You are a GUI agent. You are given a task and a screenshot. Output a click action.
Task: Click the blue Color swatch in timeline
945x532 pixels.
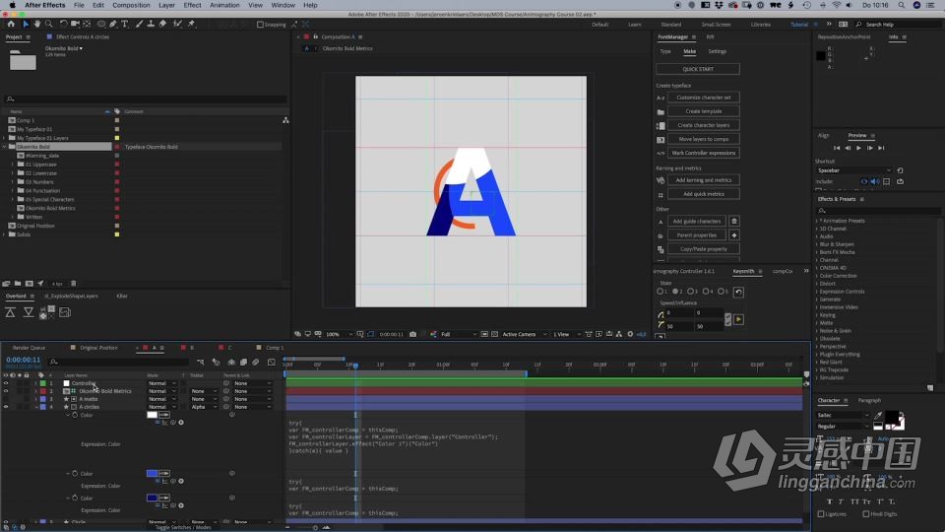point(152,474)
